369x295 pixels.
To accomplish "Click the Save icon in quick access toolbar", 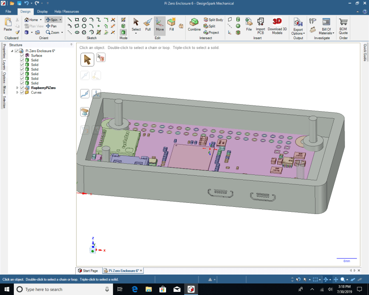I will click(x=19, y=3).
